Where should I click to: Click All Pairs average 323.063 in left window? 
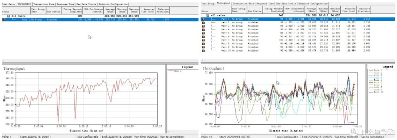[x=110, y=16]
